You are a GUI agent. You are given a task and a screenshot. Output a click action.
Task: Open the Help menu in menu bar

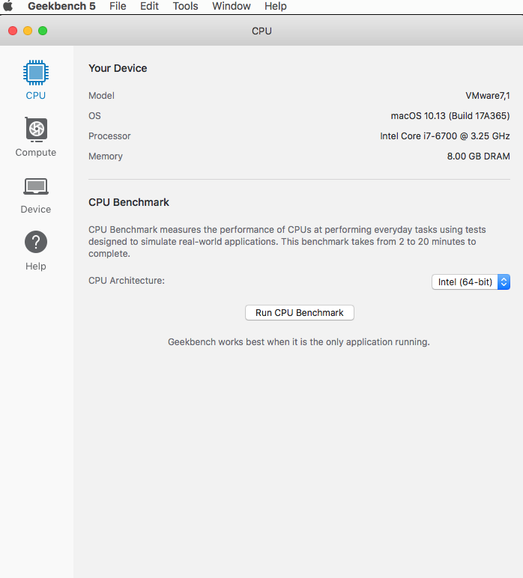[276, 6]
